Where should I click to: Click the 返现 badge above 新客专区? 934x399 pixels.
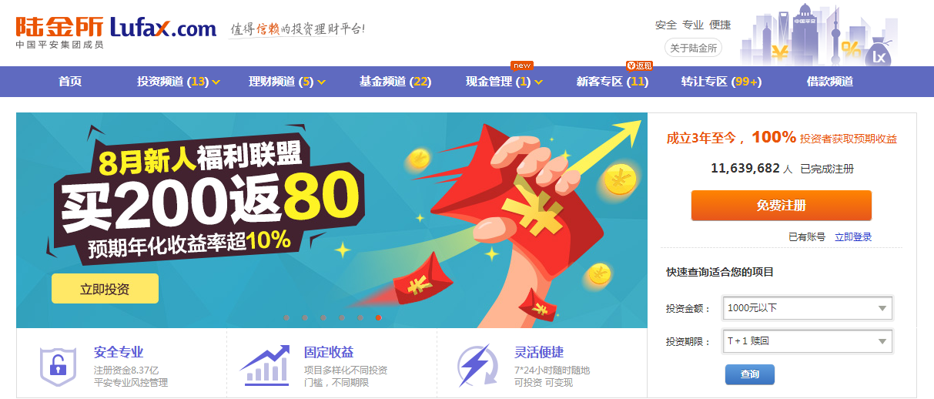click(x=640, y=65)
